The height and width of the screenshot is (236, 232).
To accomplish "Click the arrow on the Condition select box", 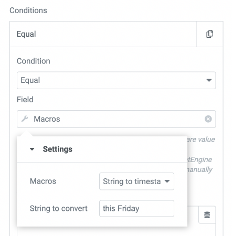I will pos(209,80).
